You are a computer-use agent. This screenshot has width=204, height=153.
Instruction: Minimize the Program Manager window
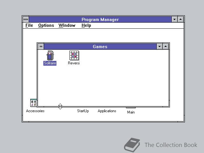[174, 19]
